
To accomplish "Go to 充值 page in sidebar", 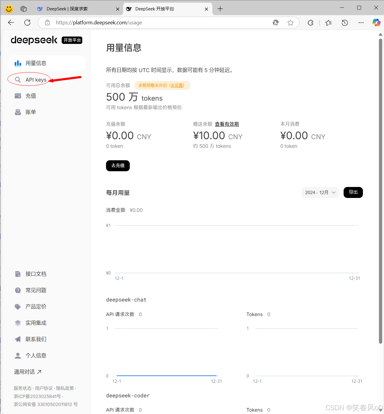I will [47, 96].
